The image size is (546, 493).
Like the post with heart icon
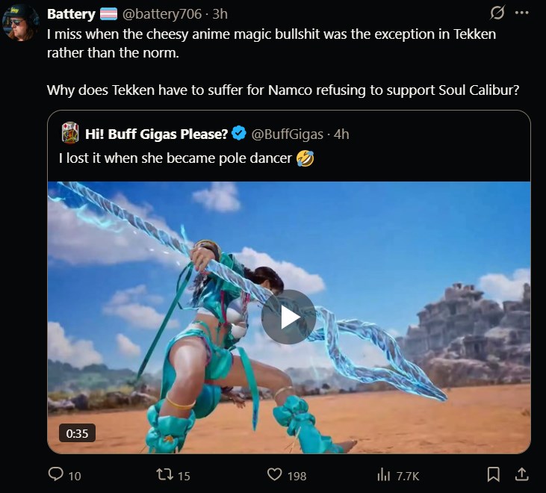pos(274,474)
